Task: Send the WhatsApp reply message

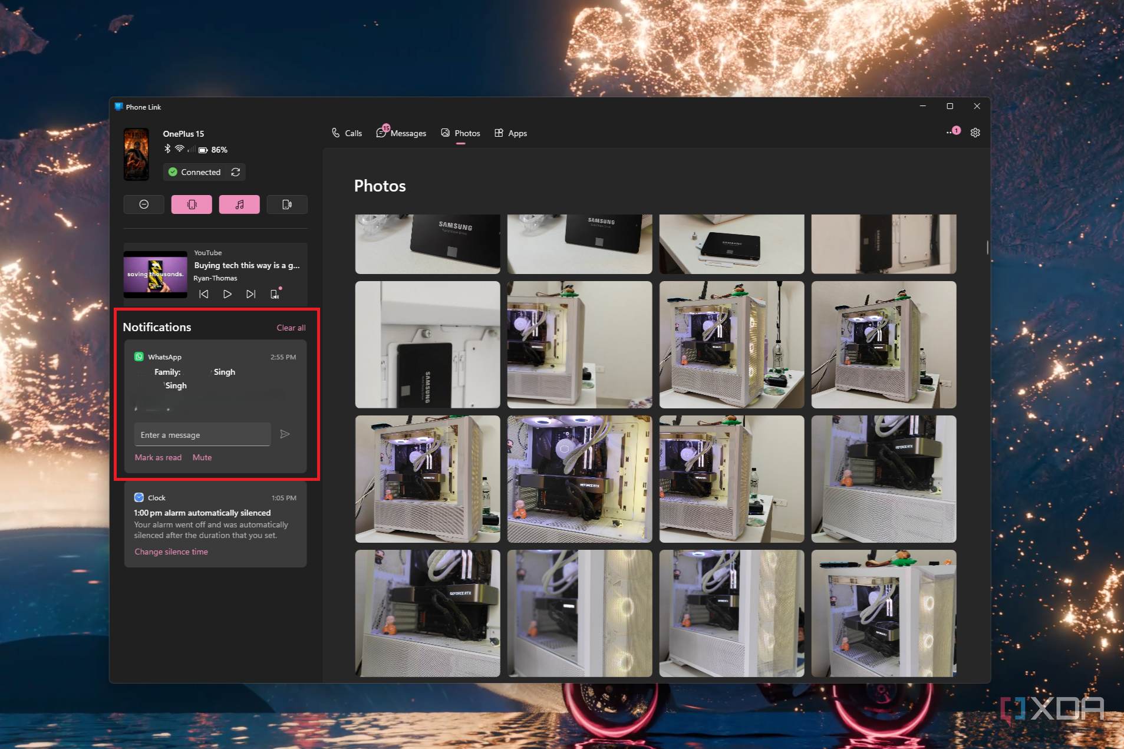Action: [x=285, y=434]
